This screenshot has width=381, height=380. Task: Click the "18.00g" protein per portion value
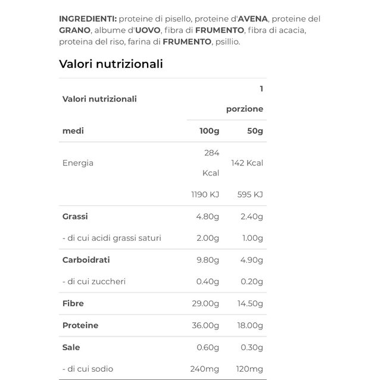pyautogui.click(x=250, y=325)
